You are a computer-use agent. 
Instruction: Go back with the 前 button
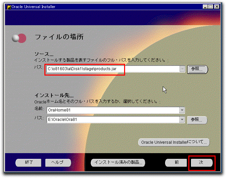[176, 163]
